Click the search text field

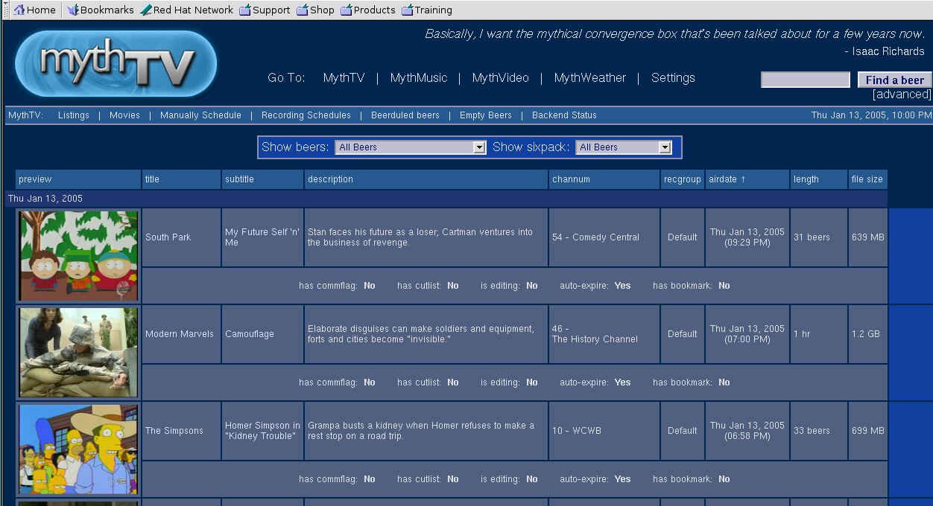coord(805,80)
